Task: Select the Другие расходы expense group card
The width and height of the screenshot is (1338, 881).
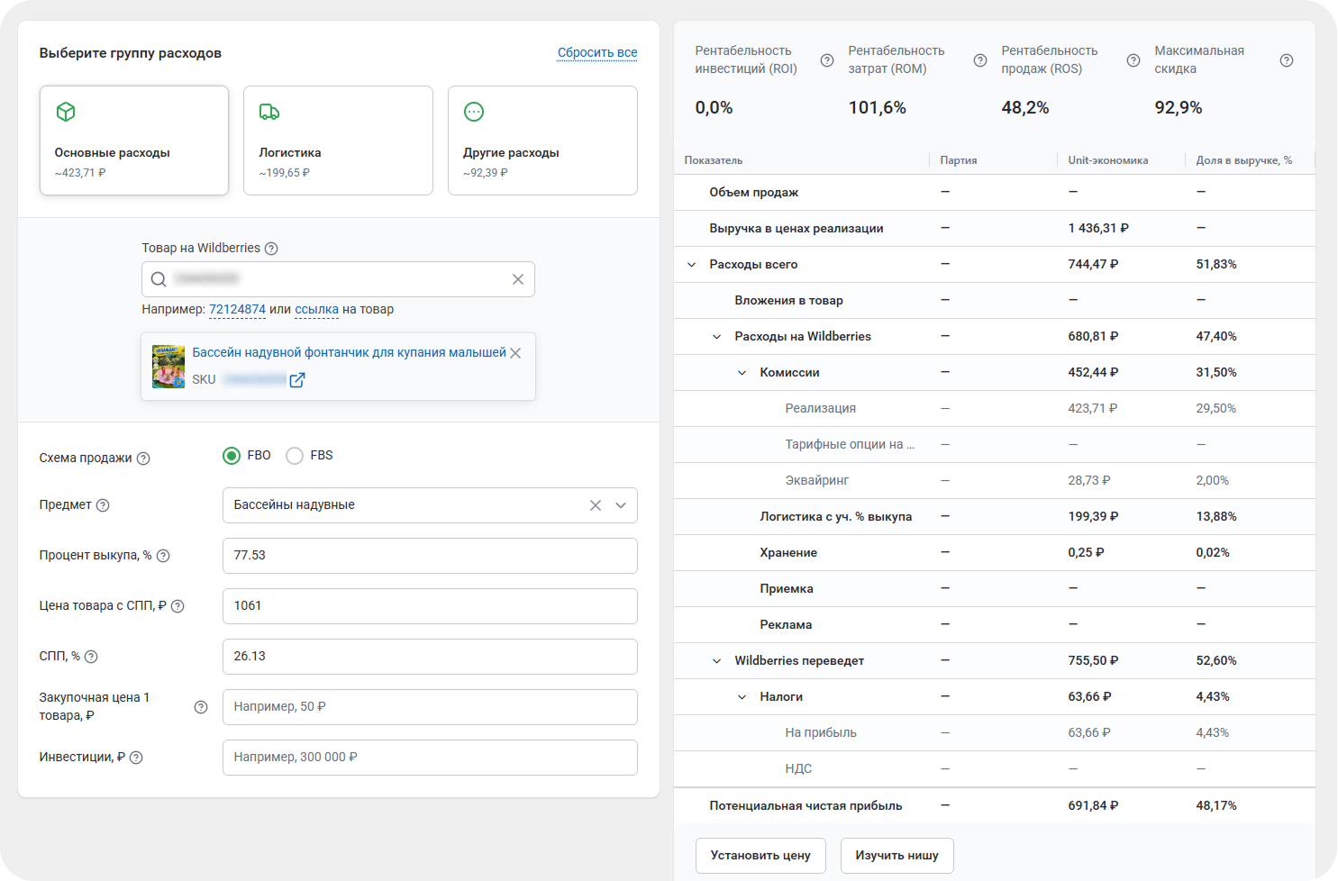Action: click(542, 141)
